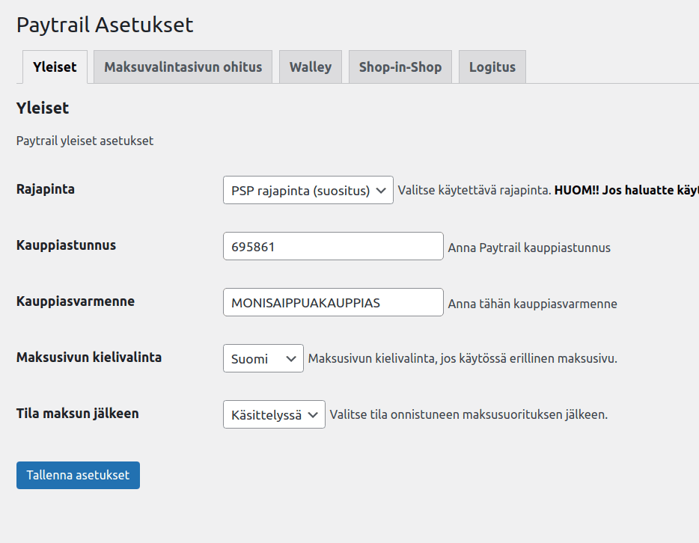Click the Kauppiastunnus field label

click(x=66, y=245)
